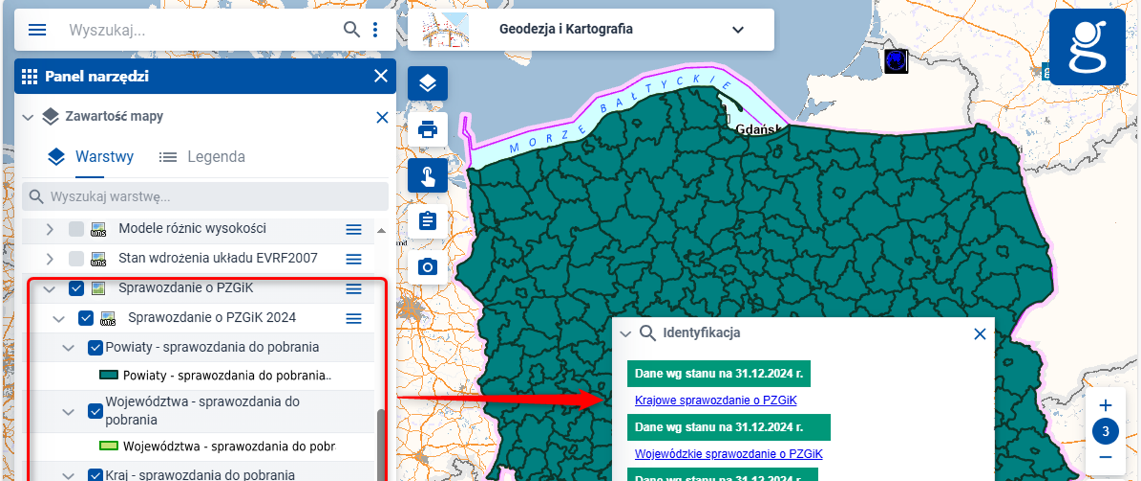The image size is (1141, 481).
Task: Close the Identyfikacja panel
Action: point(980,334)
